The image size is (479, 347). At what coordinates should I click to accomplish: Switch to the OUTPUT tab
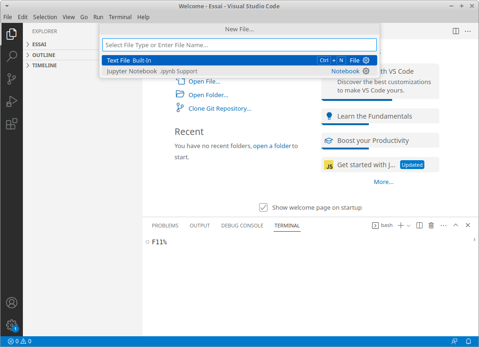(x=200, y=226)
